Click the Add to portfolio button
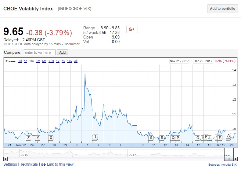 click(223, 9)
